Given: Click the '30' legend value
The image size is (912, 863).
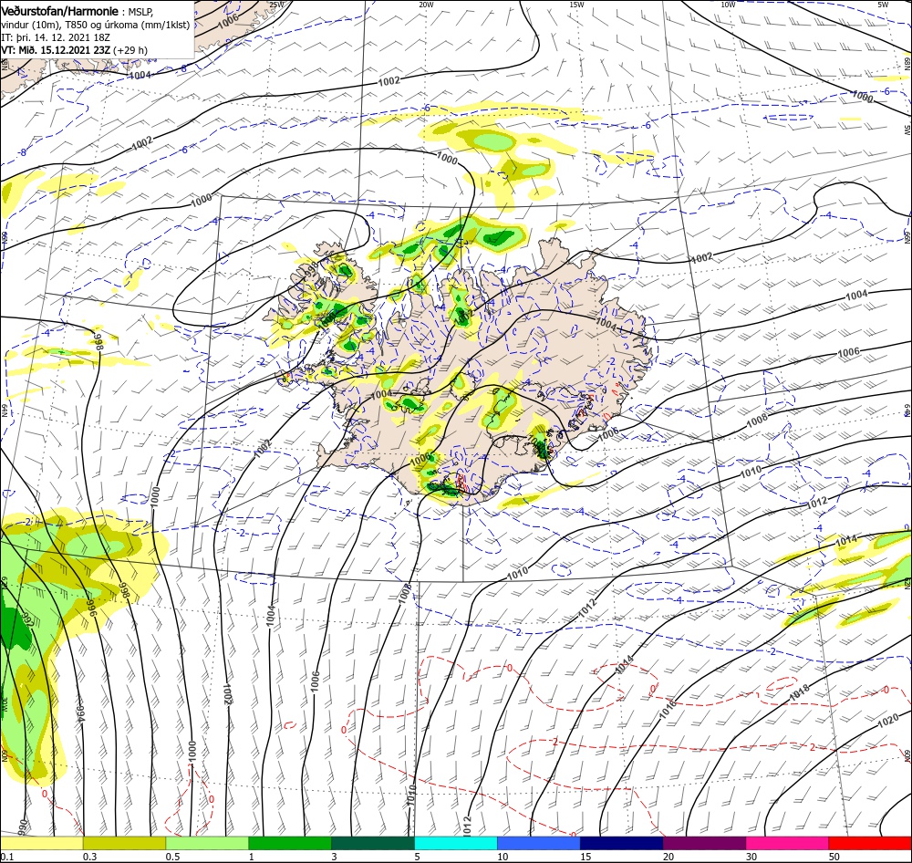Looking at the screenshot, I should pos(751,857).
